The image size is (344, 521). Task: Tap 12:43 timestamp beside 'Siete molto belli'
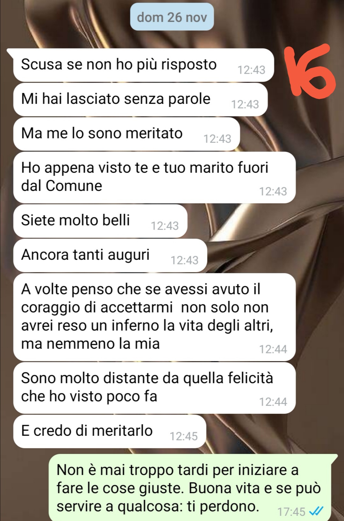coord(165,226)
